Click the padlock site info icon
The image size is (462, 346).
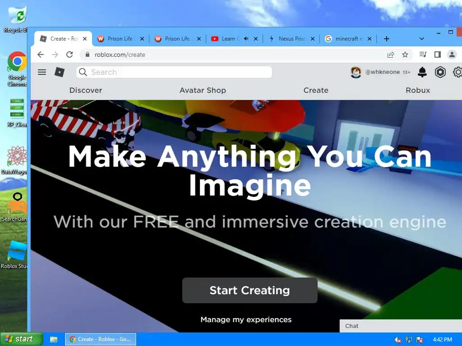[87, 55]
